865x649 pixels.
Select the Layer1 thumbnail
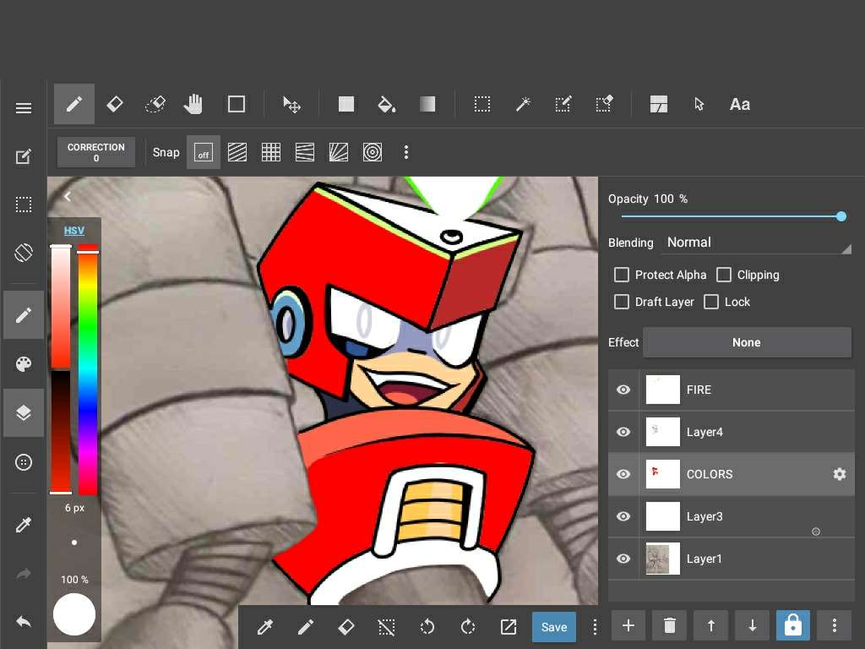pos(662,559)
